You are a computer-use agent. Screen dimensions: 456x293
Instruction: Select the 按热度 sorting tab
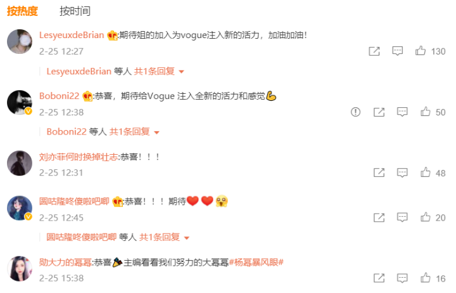(x=22, y=11)
